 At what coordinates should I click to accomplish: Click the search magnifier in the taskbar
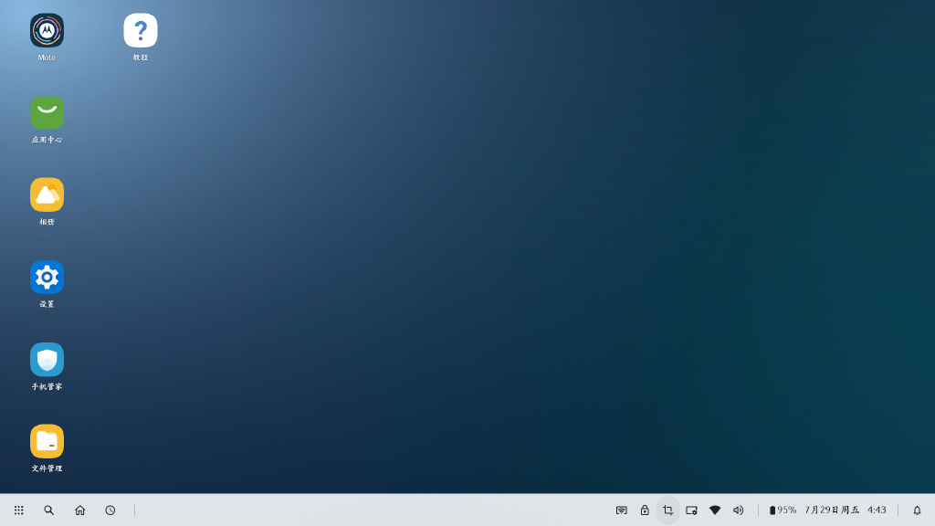[x=49, y=510]
